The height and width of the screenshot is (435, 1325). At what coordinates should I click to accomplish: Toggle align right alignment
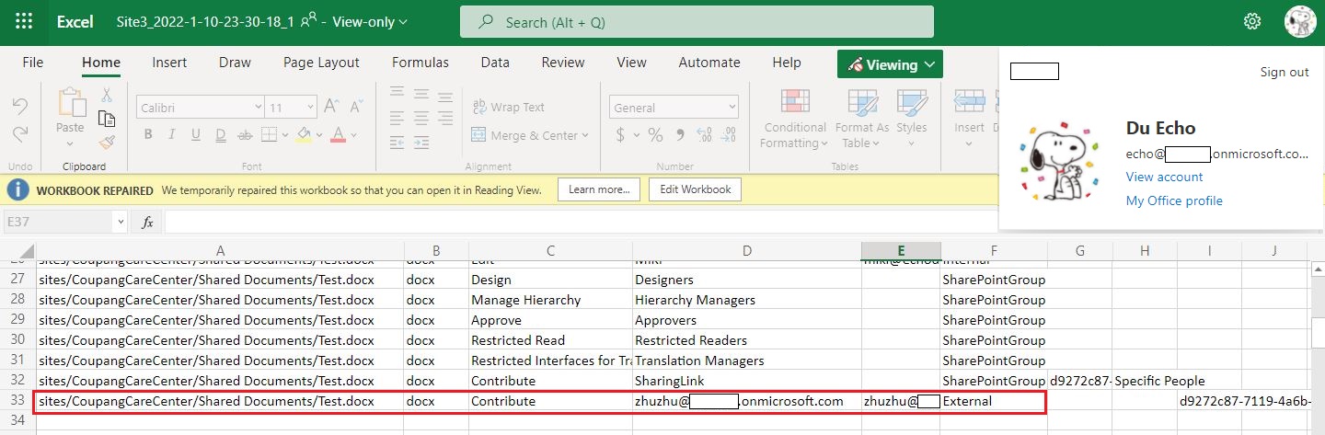(447, 116)
